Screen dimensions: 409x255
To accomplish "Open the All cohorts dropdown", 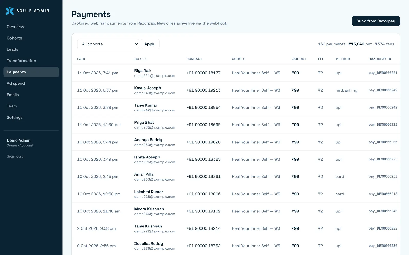I will [108, 44].
